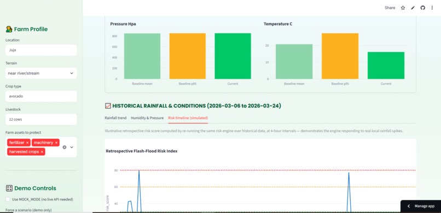
Task: Open the three-dot app menu
Action: click(x=432, y=8)
